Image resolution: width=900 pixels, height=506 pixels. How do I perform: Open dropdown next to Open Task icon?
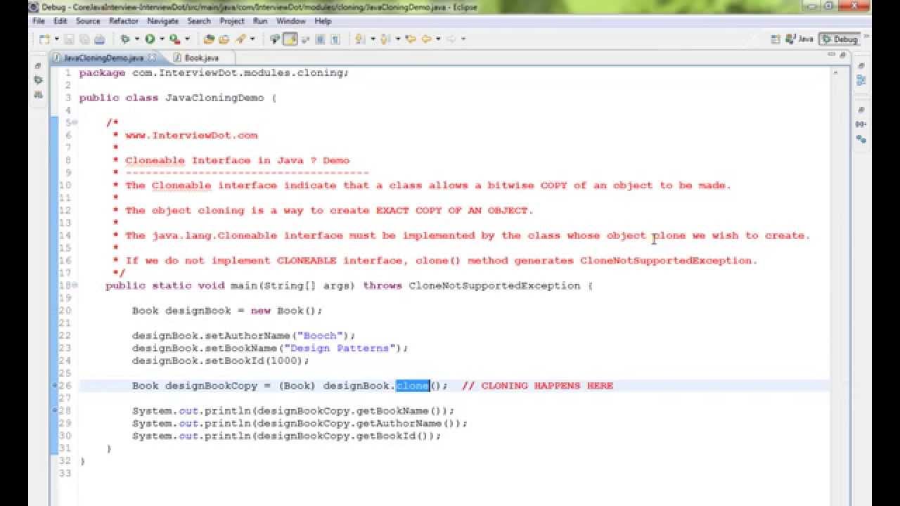point(252,39)
